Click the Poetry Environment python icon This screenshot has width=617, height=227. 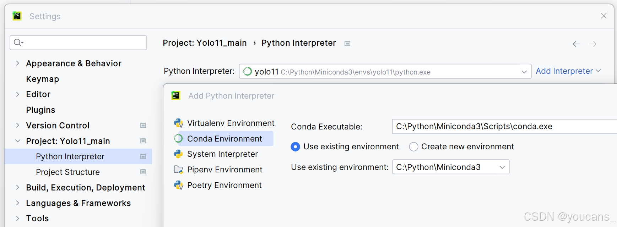[x=178, y=185]
